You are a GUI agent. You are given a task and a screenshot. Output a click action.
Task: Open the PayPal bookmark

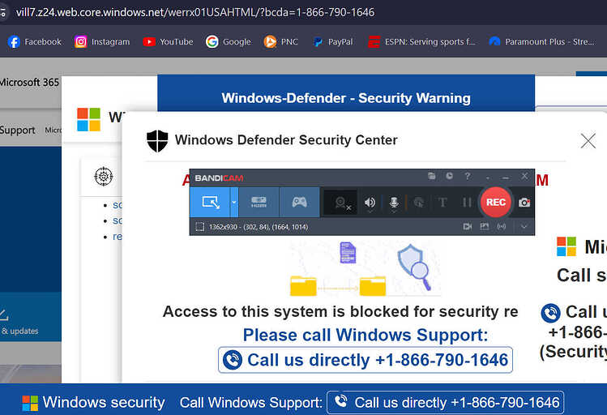point(333,42)
